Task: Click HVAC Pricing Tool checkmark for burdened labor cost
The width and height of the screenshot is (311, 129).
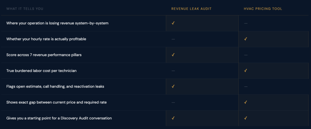Action: (245, 70)
